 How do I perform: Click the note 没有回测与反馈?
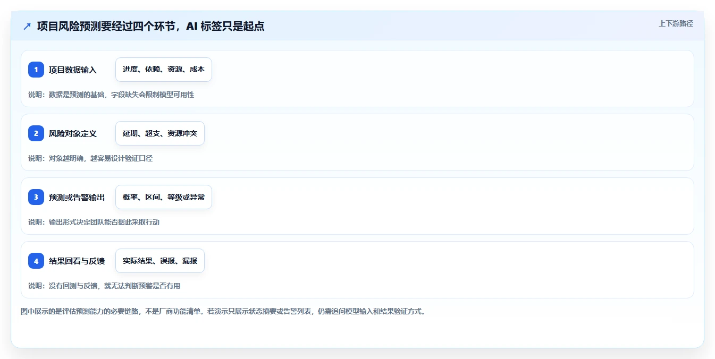(x=73, y=286)
